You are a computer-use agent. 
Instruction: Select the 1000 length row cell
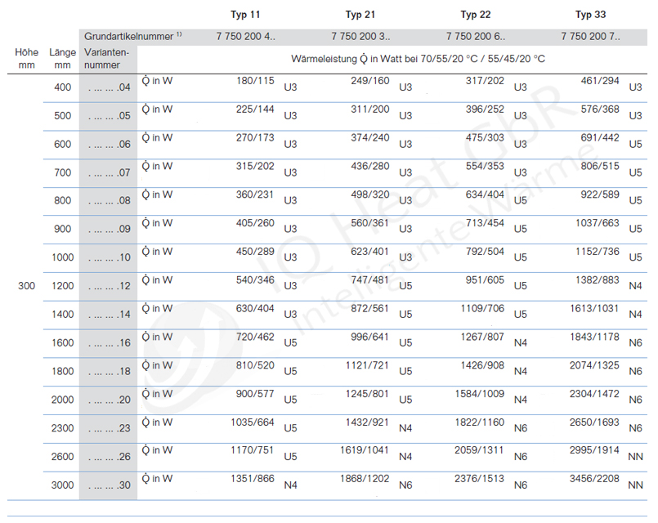[x=63, y=257]
